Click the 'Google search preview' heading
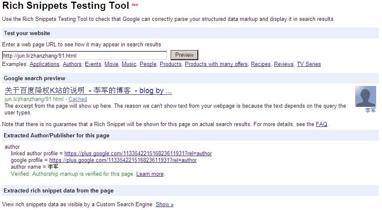 click(x=34, y=78)
